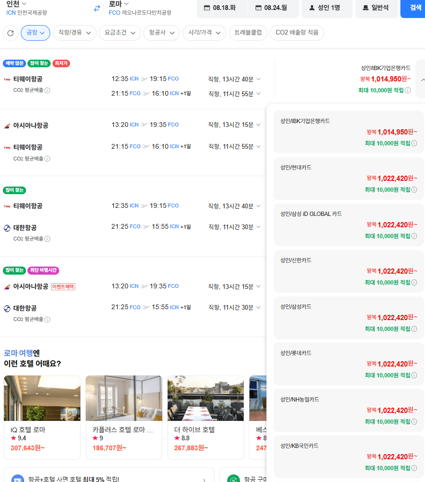
Task: Select 성인/NH농협카드 fare option
Action: click(x=348, y=411)
